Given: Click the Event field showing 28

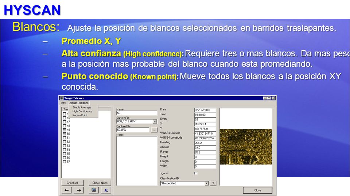Looking at the screenshot, I should pos(205,119).
